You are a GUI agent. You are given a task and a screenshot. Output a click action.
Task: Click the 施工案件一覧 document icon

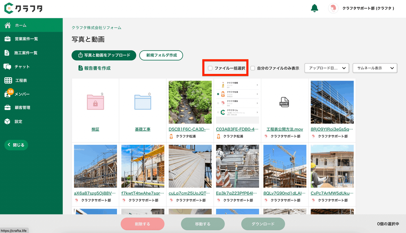(7, 53)
